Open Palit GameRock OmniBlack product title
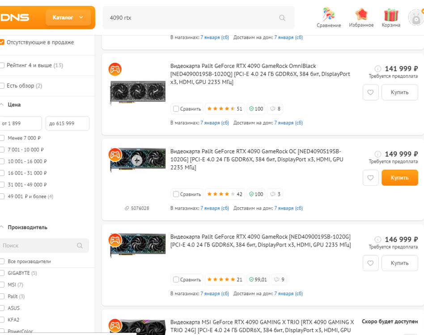The width and height of the screenshot is (424, 335). pyautogui.click(x=260, y=74)
